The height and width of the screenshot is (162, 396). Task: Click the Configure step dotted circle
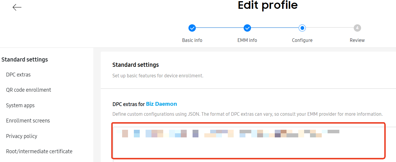pos(302,28)
